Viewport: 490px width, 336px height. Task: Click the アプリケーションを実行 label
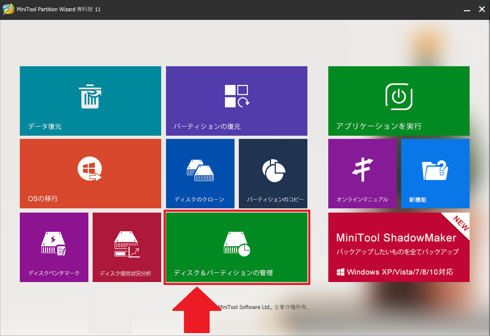pyautogui.click(x=379, y=126)
